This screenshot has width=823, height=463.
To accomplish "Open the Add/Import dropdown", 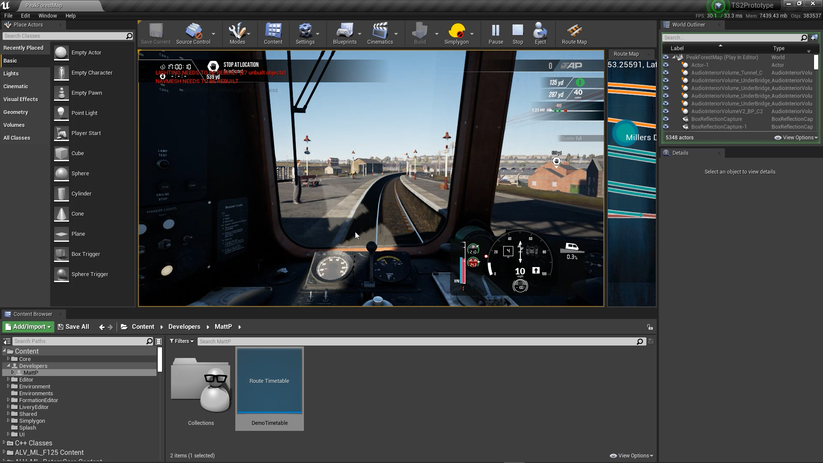I will (28, 327).
